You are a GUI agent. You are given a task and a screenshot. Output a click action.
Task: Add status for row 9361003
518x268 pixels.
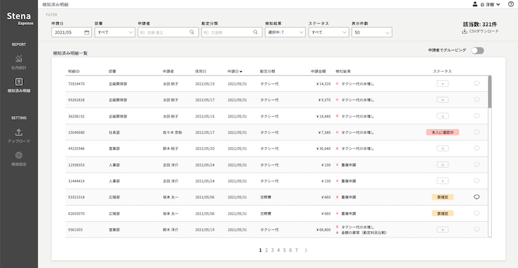click(x=442, y=230)
